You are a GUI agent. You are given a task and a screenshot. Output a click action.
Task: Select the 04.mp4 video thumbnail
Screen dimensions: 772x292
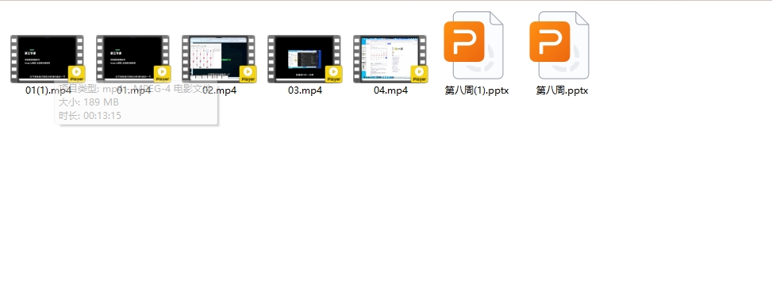click(x=390, y=59)
